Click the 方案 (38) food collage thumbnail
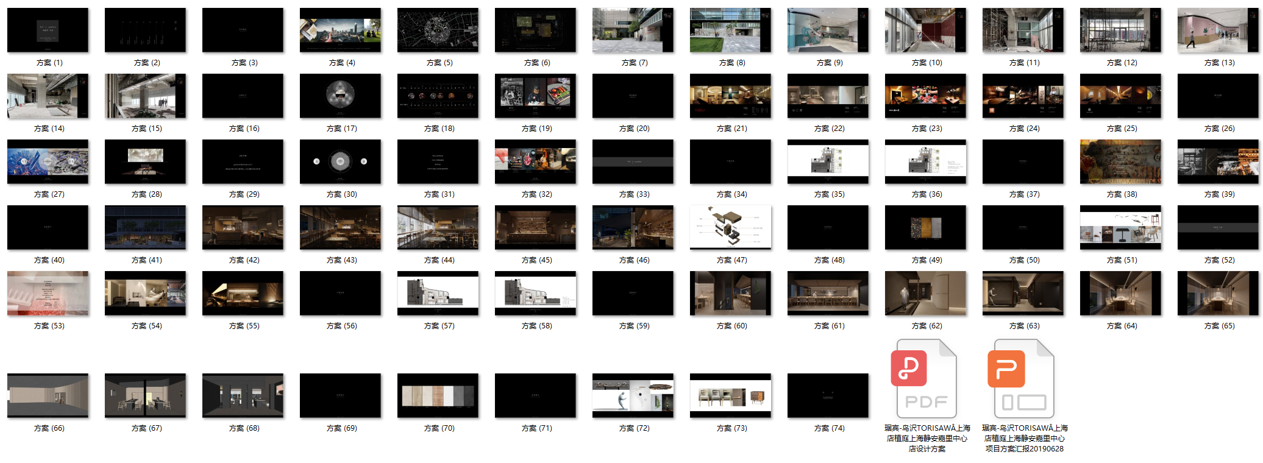The image size is (1263, 463). pyautogui.click(x=1120, y=161)
